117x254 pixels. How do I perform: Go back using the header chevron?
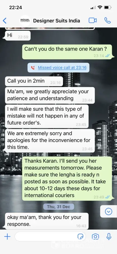click(x=5, y=21)
